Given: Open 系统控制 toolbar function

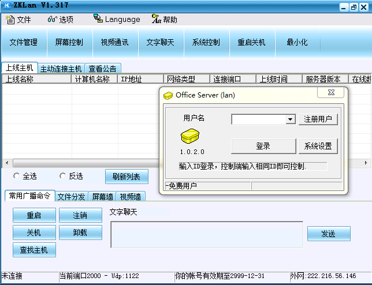Looking at the screenshot, I should click(x=206, y=43).
